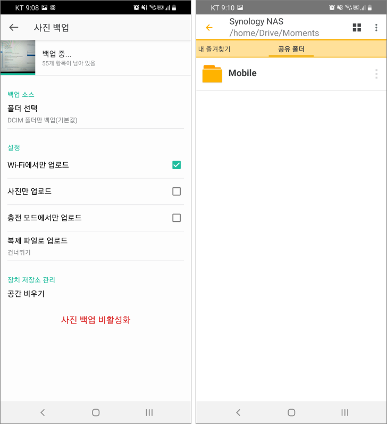Tap the /home/Drive/Moments path text
Image resolution: width=387 pixels, height=424 pixels.
pyautogui.click(x=274, y=33)
